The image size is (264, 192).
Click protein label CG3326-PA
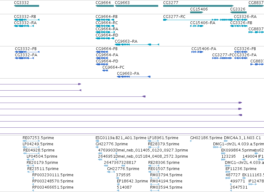coord(245,55)
